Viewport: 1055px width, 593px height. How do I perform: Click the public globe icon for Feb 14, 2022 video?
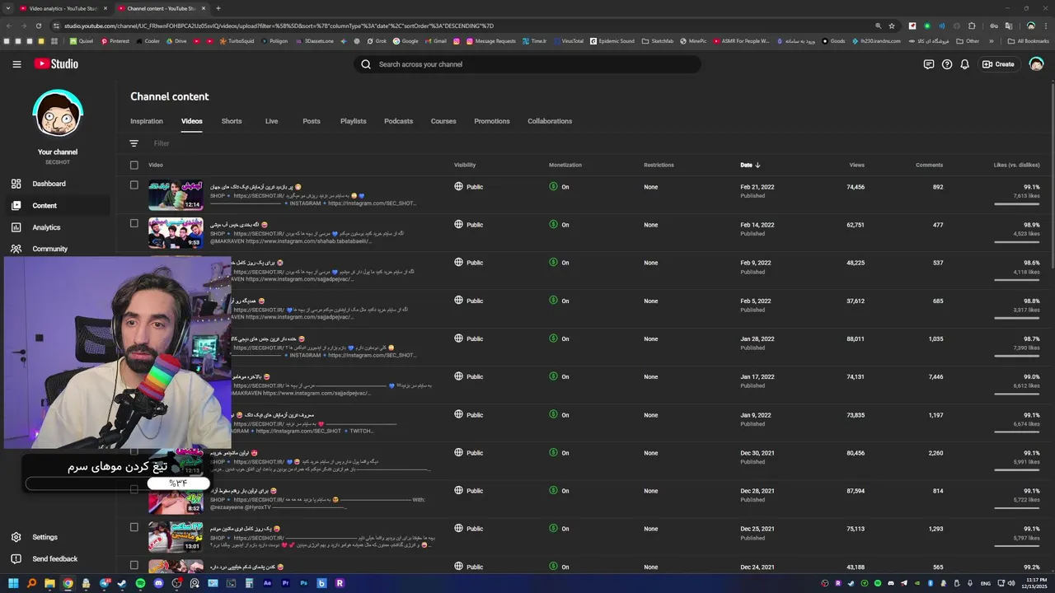(458, 224)
